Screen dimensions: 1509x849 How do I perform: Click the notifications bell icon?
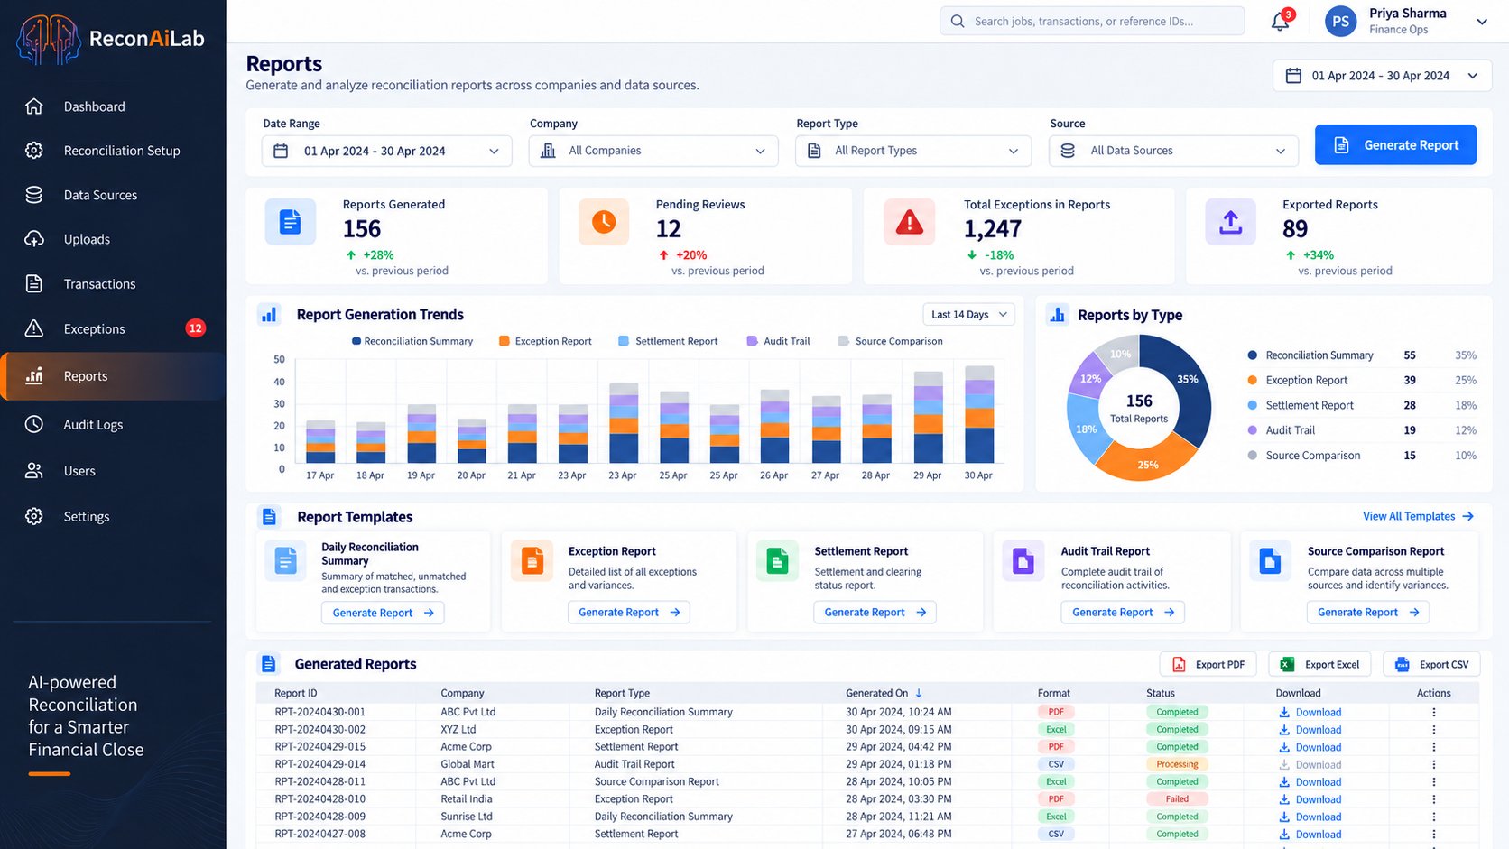(1280, 22)
